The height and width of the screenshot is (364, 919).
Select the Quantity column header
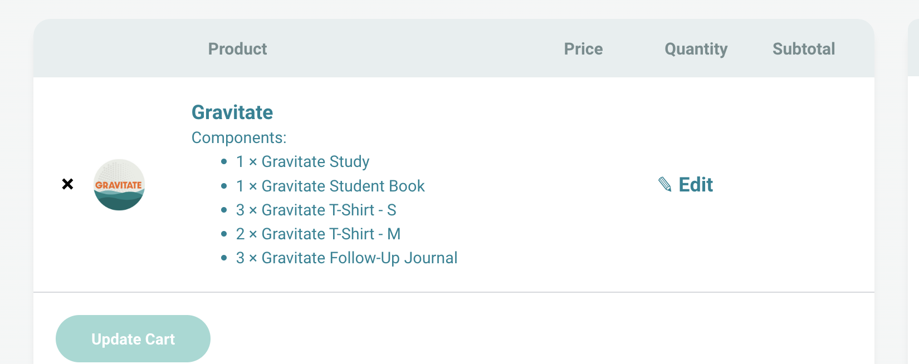pyautogui.click(x=696, y=49)
